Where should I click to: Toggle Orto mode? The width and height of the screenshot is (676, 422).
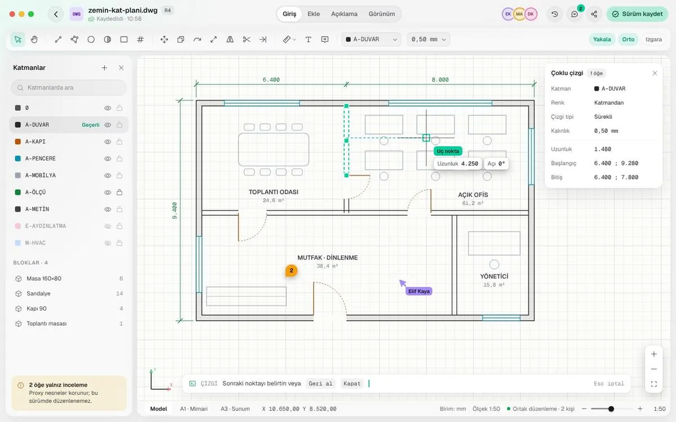pos(628,39)
